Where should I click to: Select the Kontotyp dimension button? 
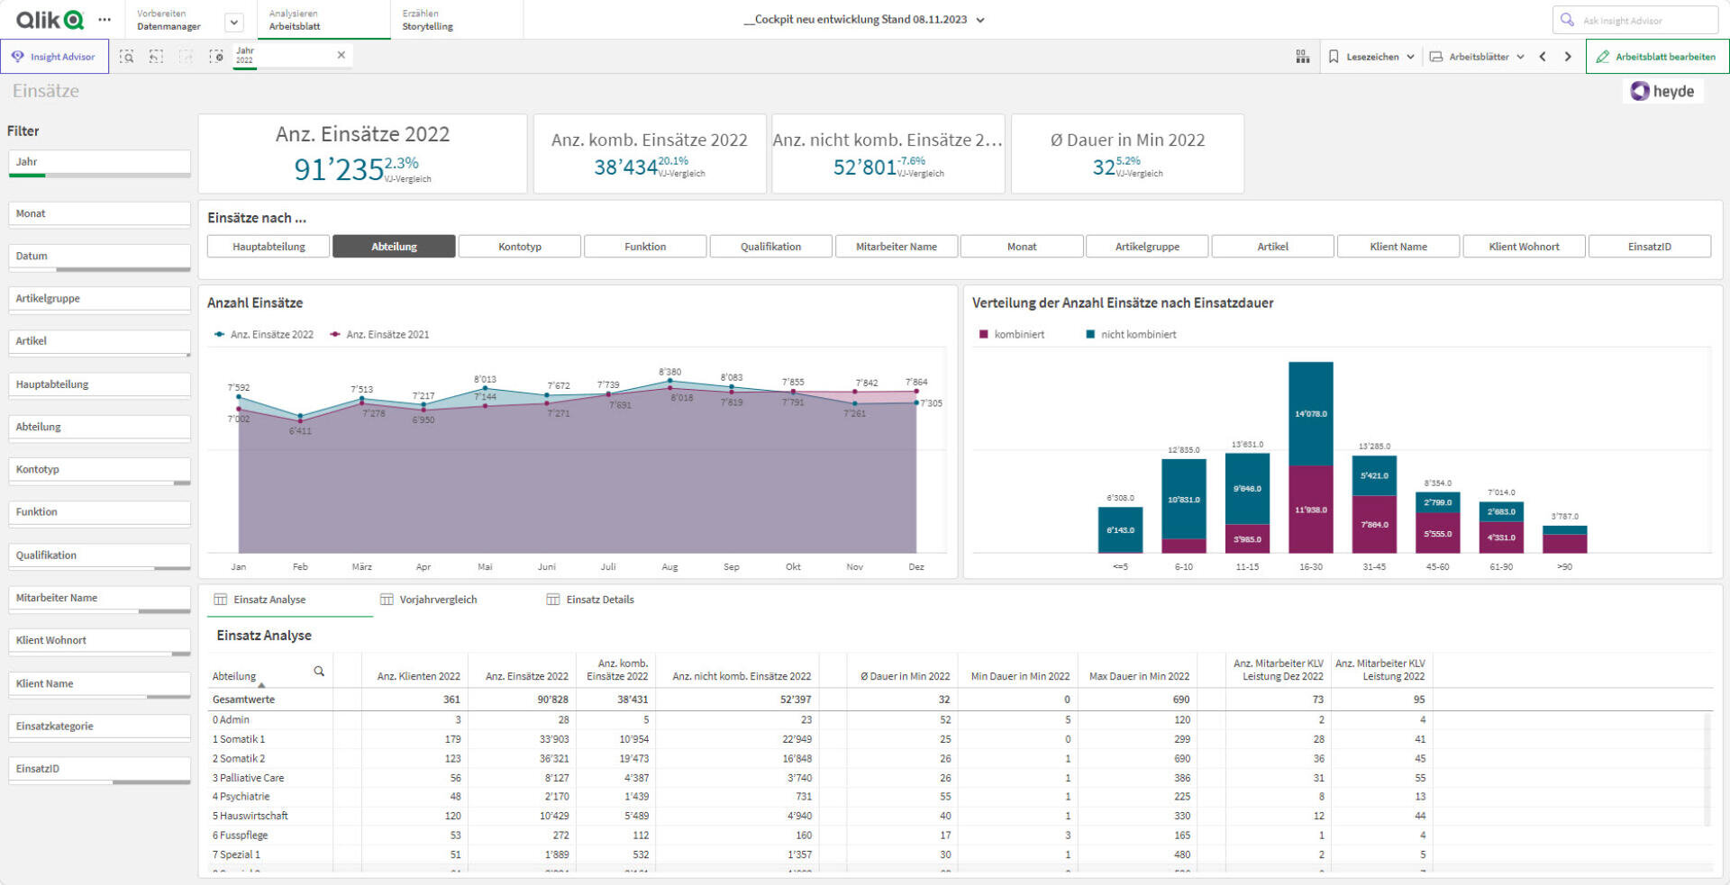tap(520, 247)
